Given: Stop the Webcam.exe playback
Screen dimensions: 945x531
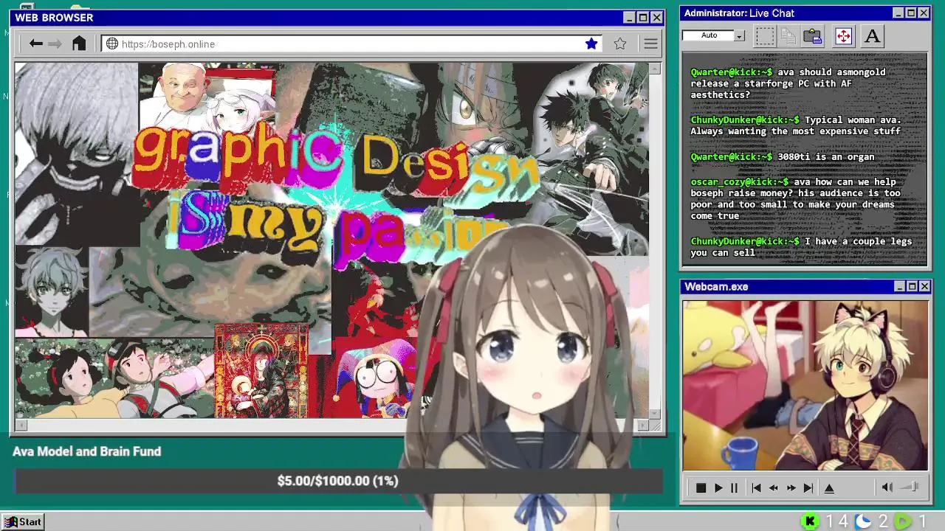Looking at the screenshot, I should pos(701,487).
